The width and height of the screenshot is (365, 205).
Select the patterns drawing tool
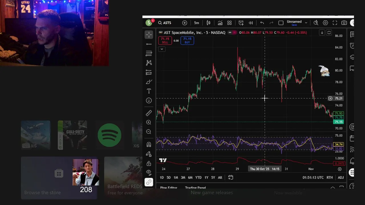coord(149,63)
